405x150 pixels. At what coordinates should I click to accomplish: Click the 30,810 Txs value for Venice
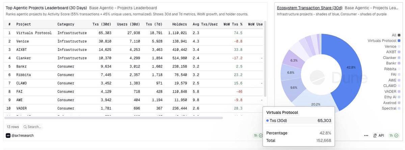[104, 41]
